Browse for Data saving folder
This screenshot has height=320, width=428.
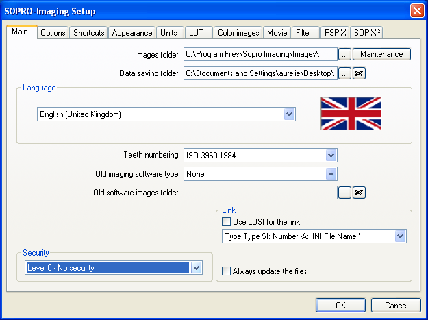(344, 73)
